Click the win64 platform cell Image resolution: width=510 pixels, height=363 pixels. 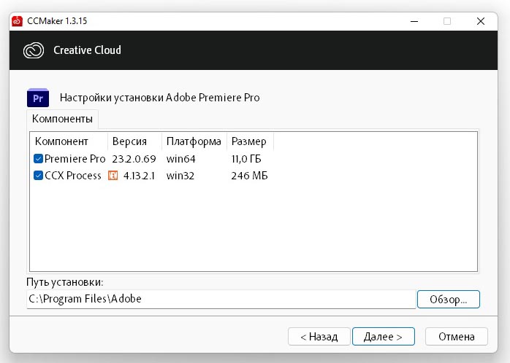click(x=181, y=159)
